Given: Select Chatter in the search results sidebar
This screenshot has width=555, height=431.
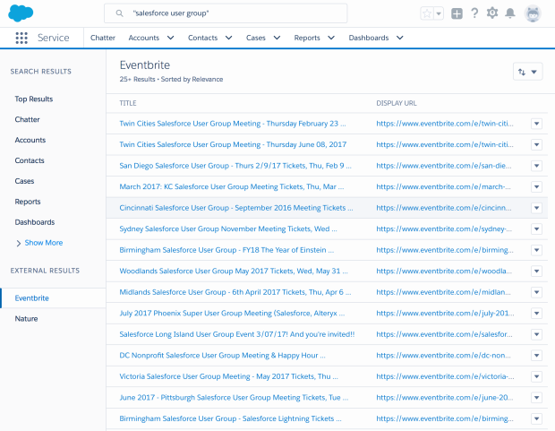Looking at the screenshot, I should coord(27,119).
